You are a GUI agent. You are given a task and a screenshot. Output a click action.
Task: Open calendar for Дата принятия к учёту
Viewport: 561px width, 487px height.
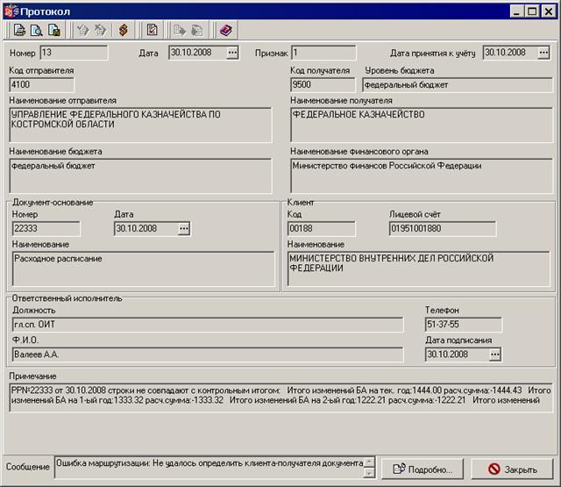pyautogui.click(x=543, y=53)
